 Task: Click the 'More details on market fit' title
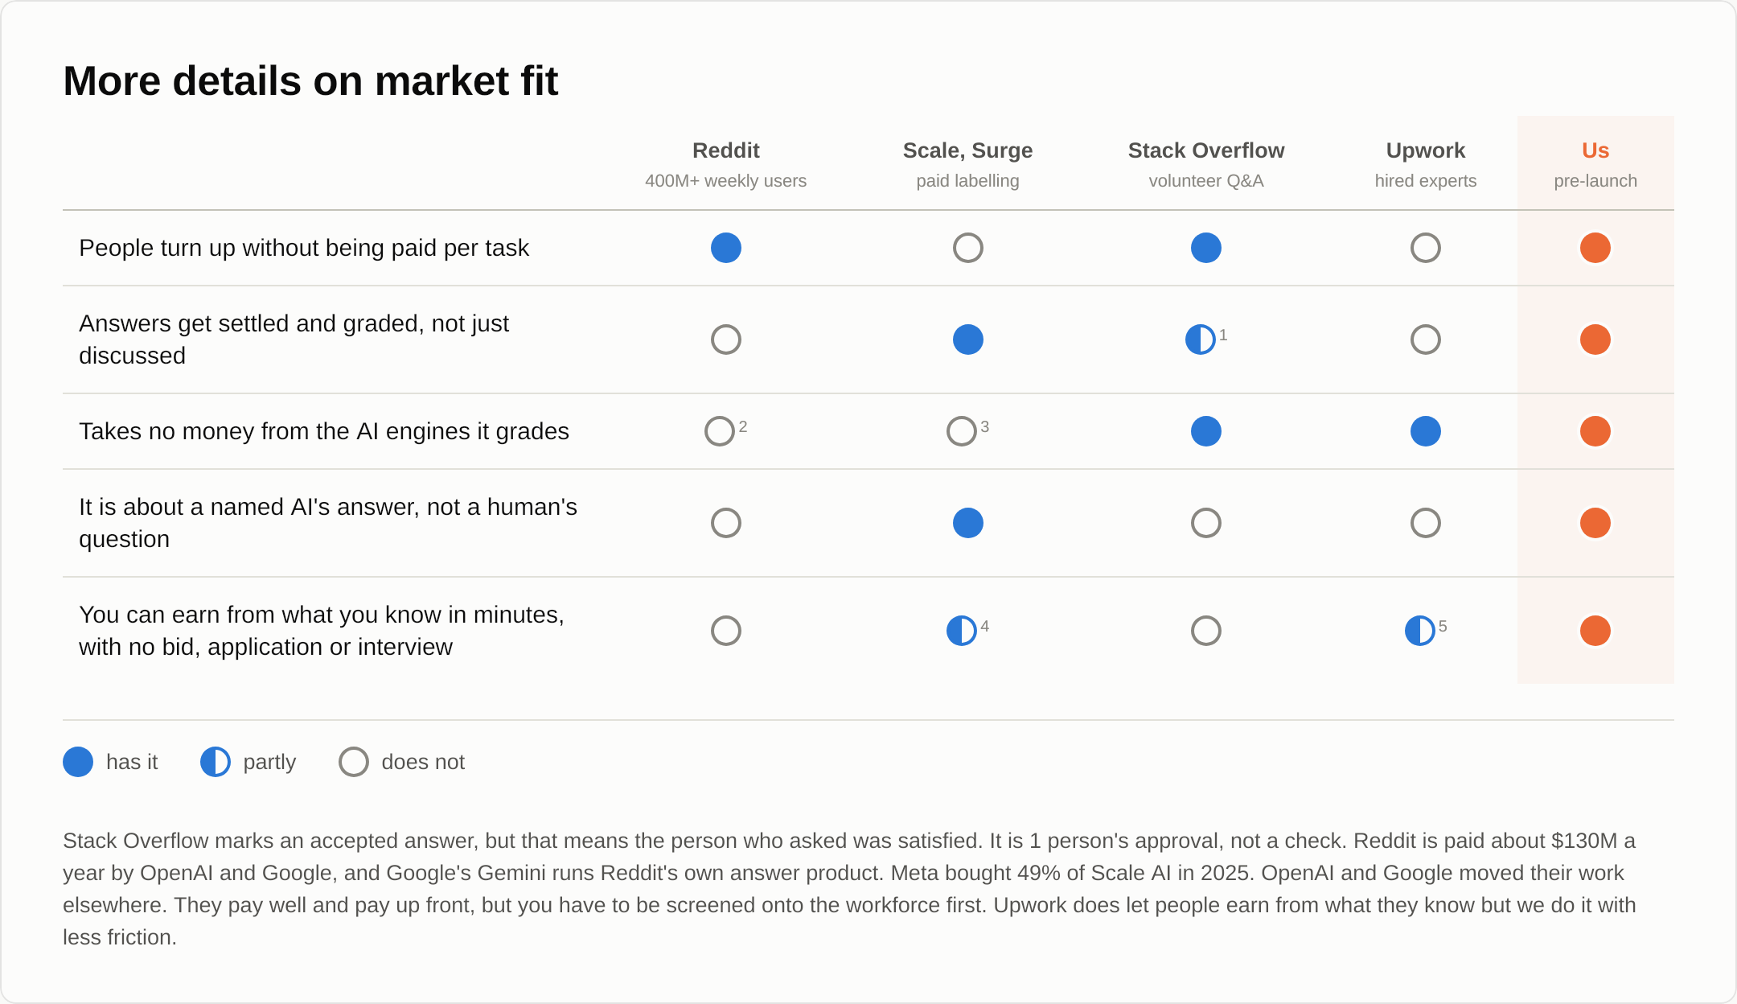point(310,80)
